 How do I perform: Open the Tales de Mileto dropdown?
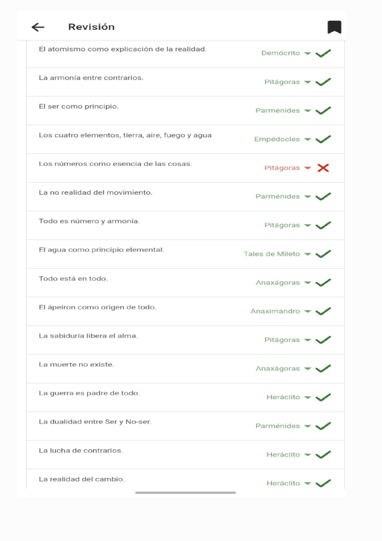tap(307, 254)
